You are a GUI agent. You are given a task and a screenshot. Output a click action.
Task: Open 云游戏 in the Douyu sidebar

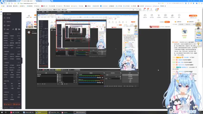8,26
